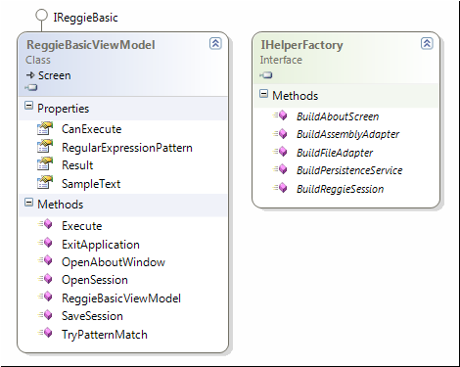Click the Execute method icon
This screenshot has height=367, width=460.
click(45, 224)
